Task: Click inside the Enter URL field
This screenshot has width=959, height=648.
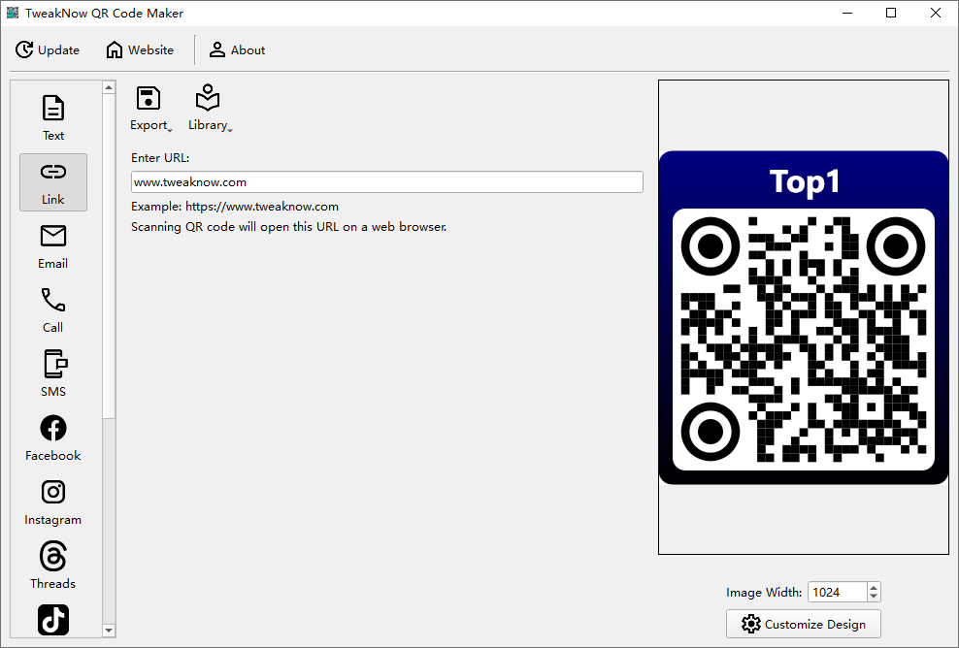Action: pyautogui.click(x=386, y=181)
